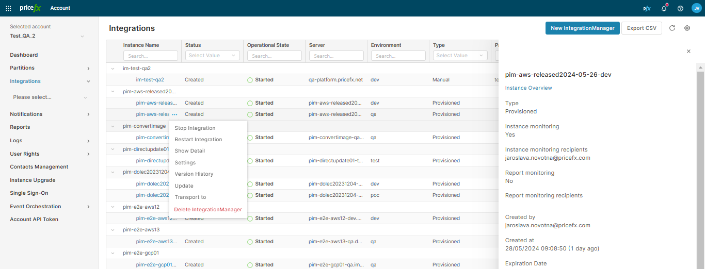The image size is (705, 269).
Task: Click the help question mark icon
Action: coord(680,8)
